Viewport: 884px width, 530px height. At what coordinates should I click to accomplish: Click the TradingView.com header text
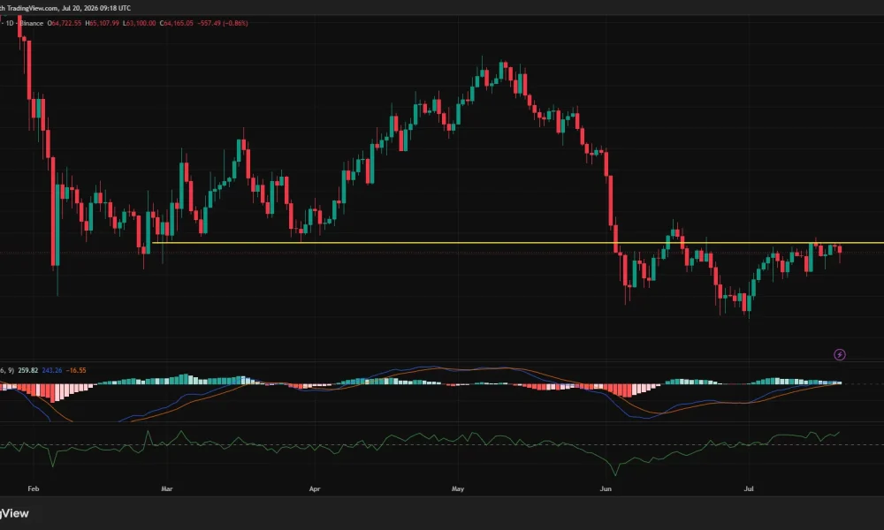(32, 8)
